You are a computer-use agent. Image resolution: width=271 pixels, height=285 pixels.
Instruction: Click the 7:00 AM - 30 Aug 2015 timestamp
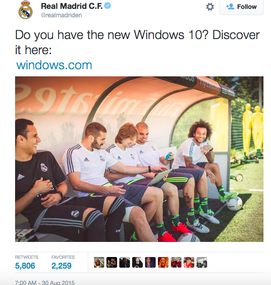[45, 283]
